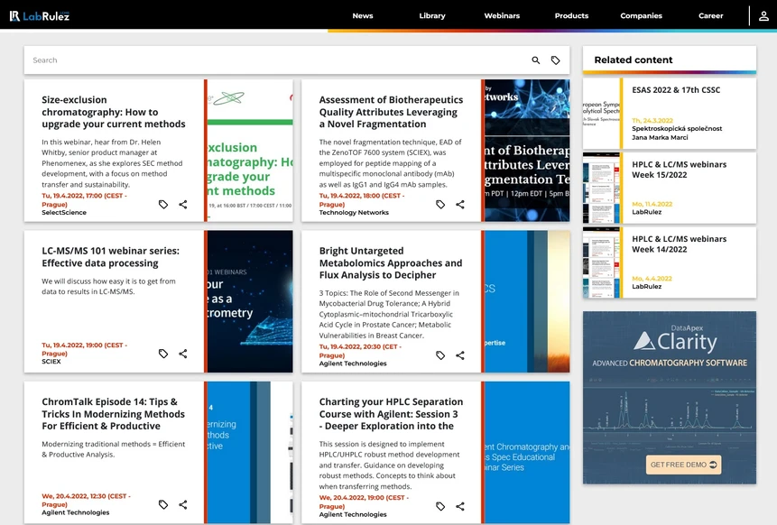Open the Career navigation item
The height and width of the screenshot is (525, 777).
[710, 15]
